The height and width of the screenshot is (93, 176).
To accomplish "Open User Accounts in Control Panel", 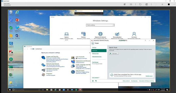I will [x=80, y=57].
